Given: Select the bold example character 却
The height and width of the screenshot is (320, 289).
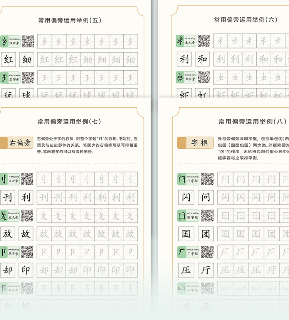Looking at the screenshot, I should [x=8, y=270].
